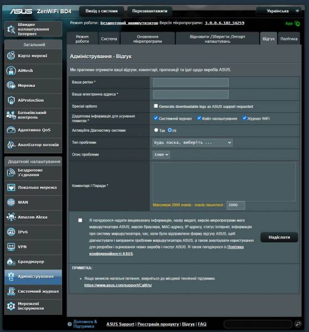Screen dimensions: 309x332
Task: Open the Відгук footer link
Action: click(x=188, y=324)
